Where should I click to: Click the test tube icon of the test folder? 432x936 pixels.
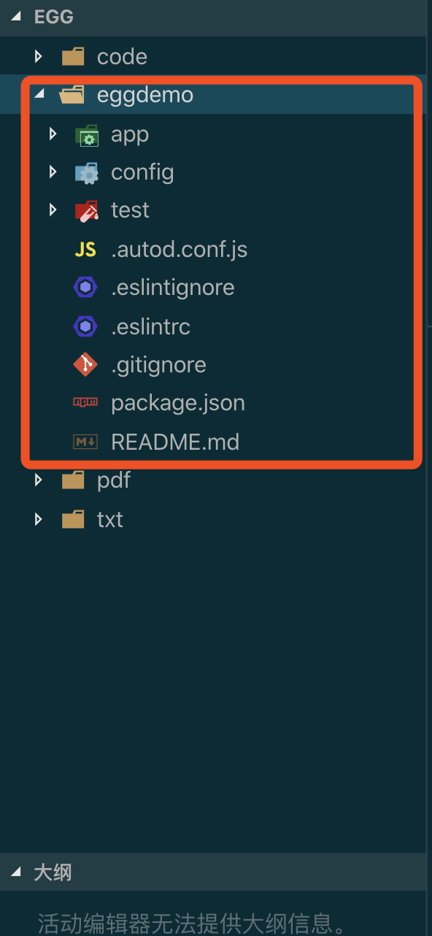[87, 210]
